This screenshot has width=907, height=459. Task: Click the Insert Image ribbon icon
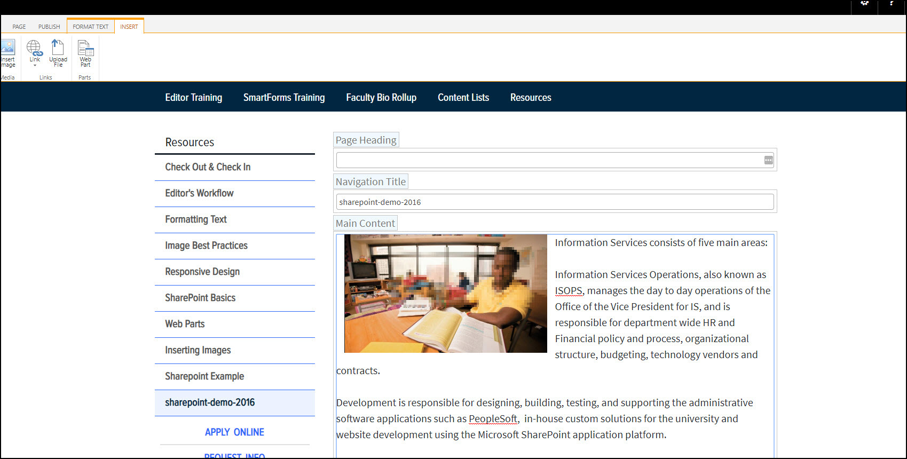(x=7, y=49)
